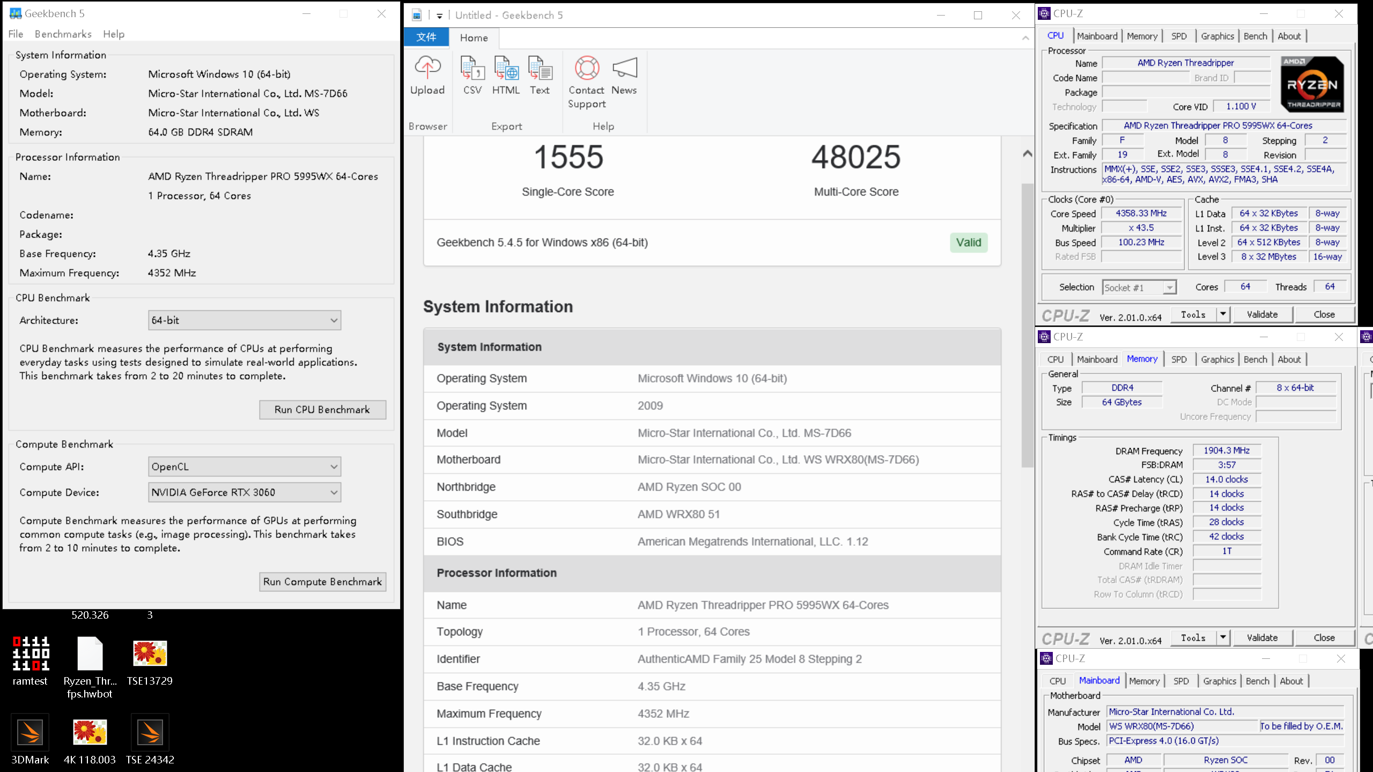
Task: Click the results page vertical scrollbar thumb
Action: tap(1027, 325)
